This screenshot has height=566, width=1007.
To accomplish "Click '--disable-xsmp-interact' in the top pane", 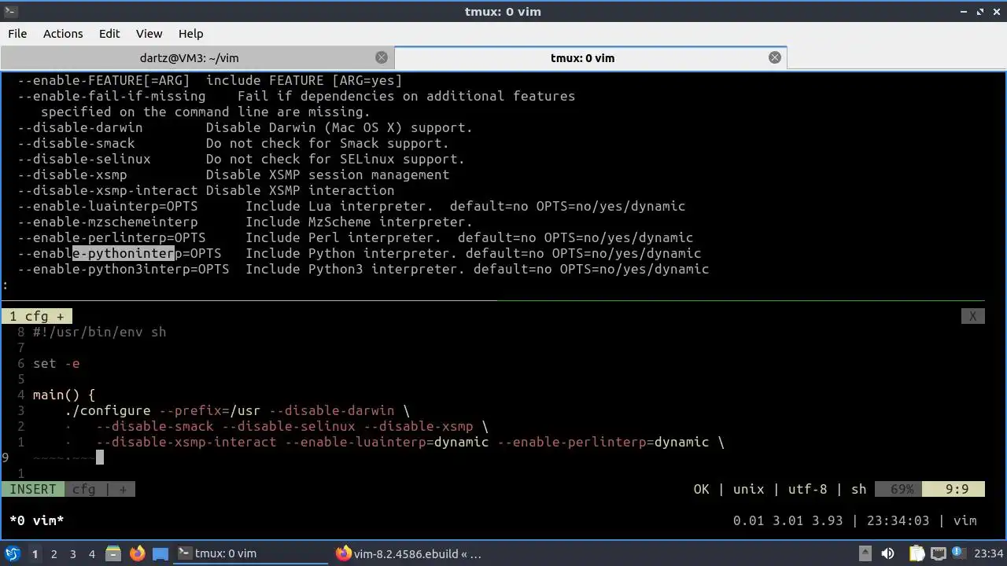I will 108,190.
